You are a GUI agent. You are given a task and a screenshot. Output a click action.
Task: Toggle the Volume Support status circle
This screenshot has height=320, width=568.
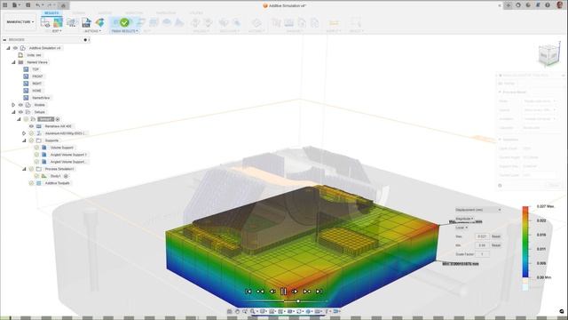[x=36, y=148]
